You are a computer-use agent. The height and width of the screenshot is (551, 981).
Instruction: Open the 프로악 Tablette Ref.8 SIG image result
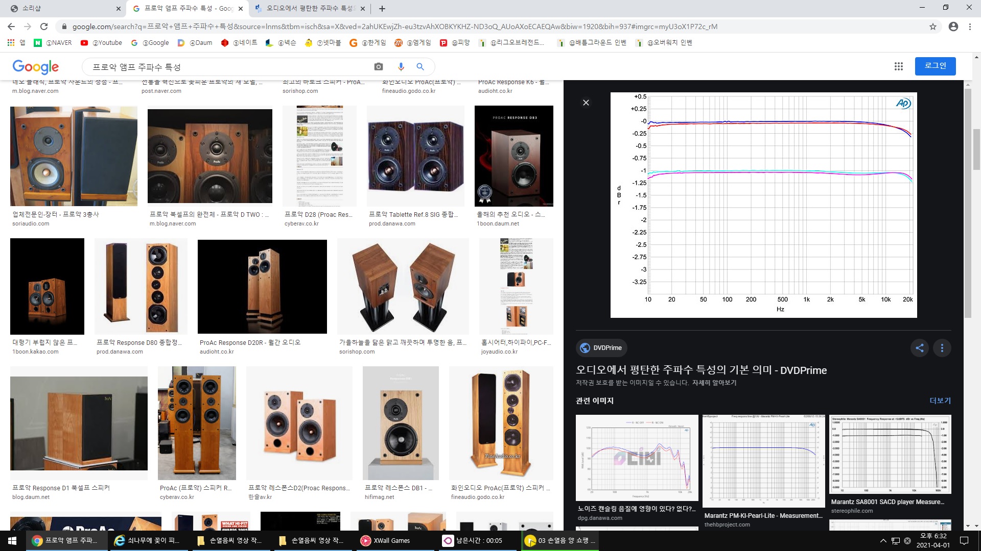coord(415,156)
